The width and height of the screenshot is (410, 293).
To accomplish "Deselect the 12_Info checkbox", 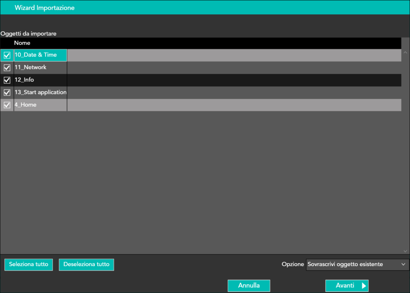I will click(x=7, y=80).
